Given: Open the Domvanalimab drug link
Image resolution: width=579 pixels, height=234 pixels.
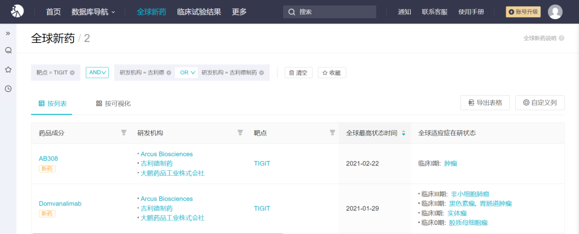Looking at the screenshot, I should [60, 203].
